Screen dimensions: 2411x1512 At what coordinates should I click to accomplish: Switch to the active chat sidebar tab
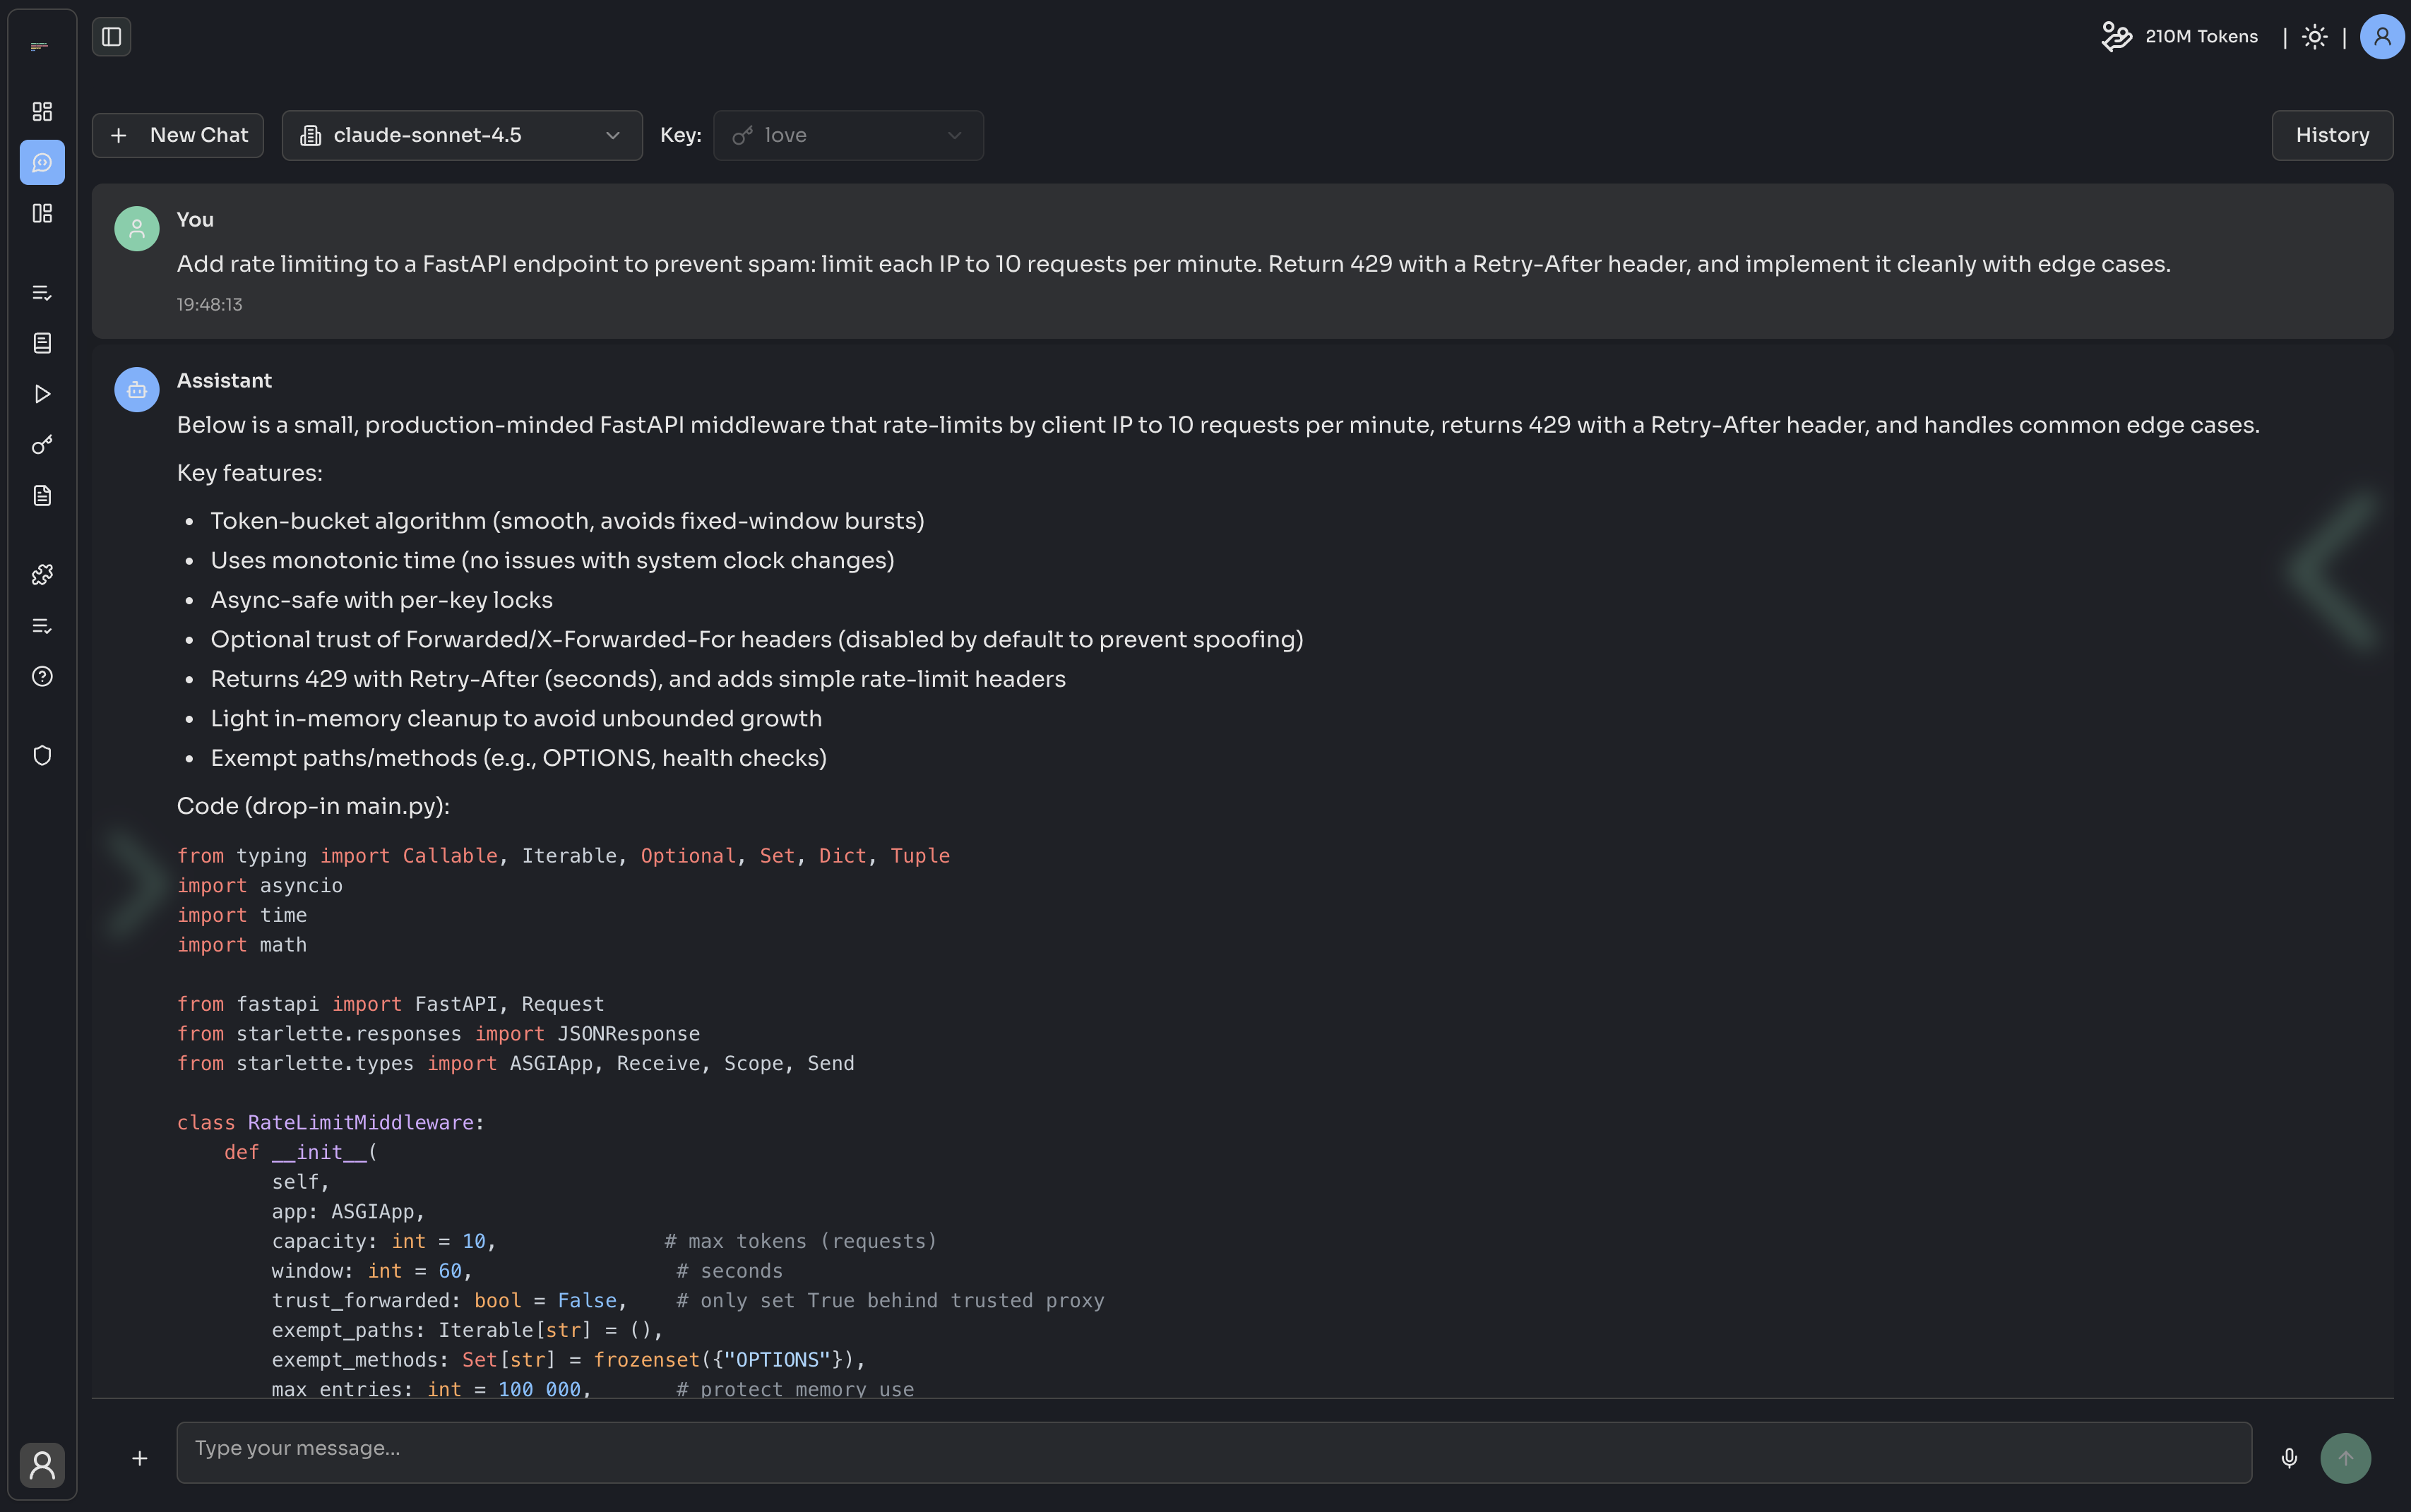(x=42, y=162)
